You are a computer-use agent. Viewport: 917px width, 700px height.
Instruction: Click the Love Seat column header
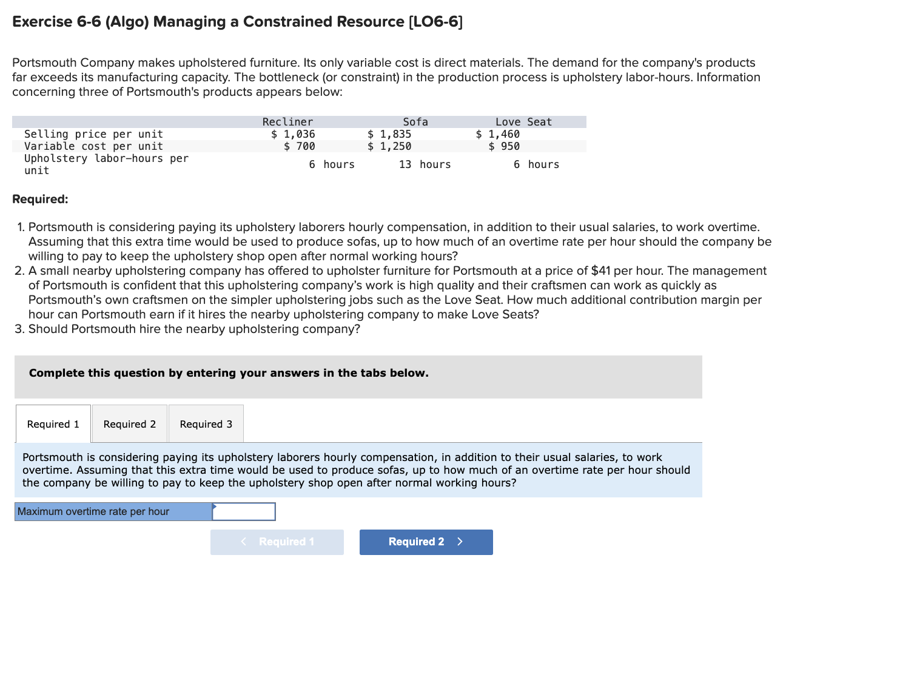525,123
